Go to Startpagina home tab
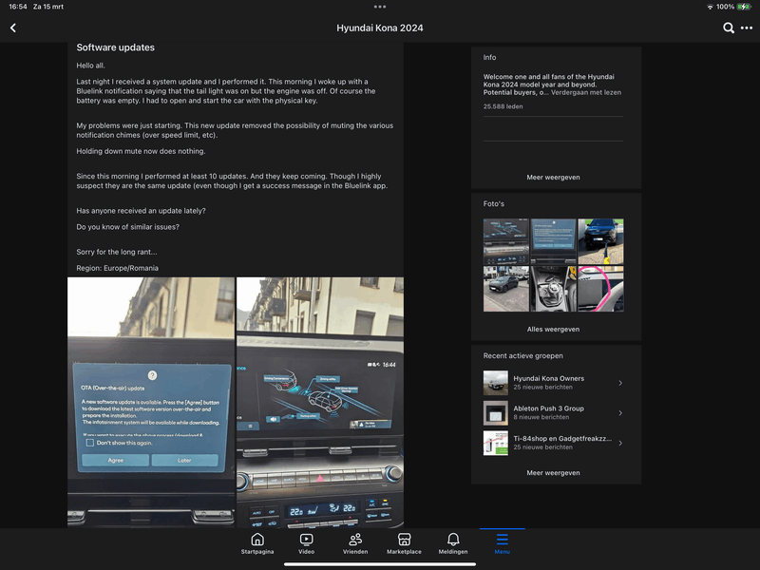This screenshot has width=760, height=570. (x=257, y=543)
